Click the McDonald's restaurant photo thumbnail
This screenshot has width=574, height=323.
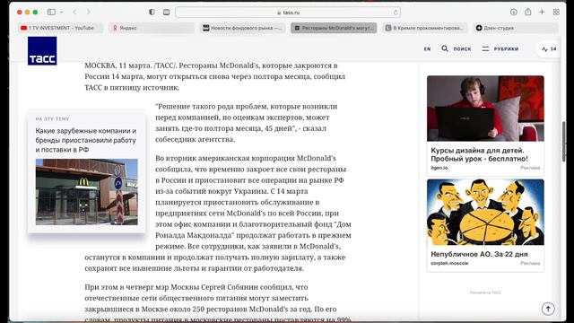pyautogui.click(x=87, y=192)
